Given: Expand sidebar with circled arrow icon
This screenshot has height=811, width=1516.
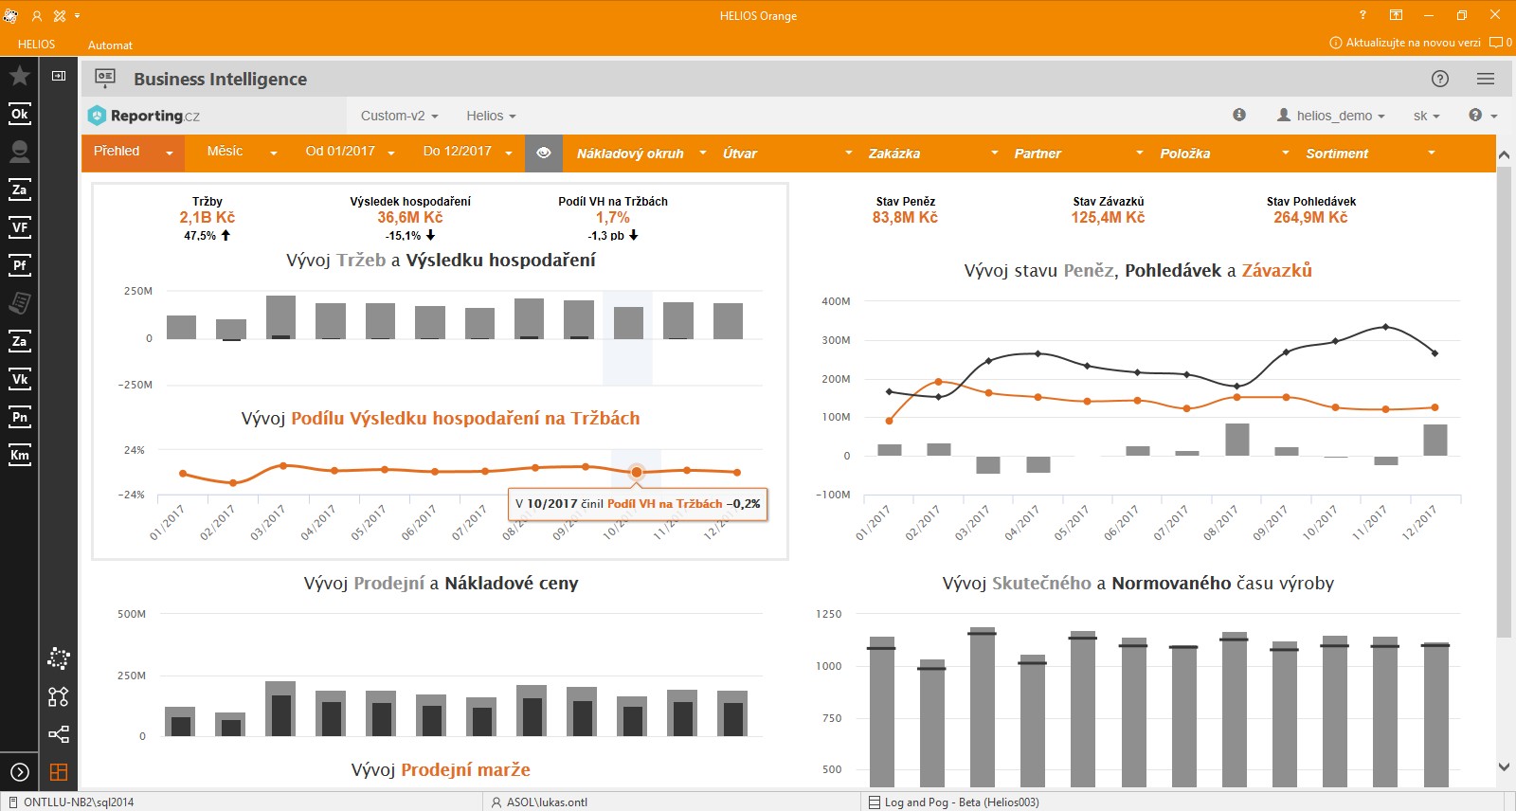Looking at the screenshot, I should click(19, 772).
